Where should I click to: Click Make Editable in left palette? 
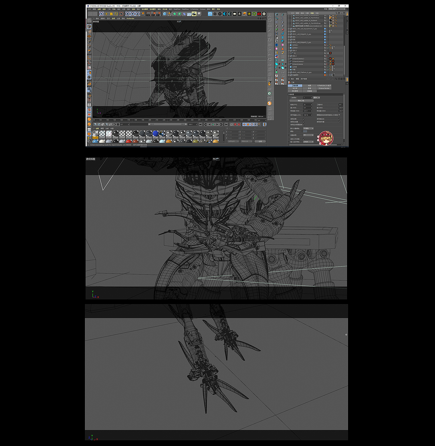pyautogui.click(x=89, y=20)
